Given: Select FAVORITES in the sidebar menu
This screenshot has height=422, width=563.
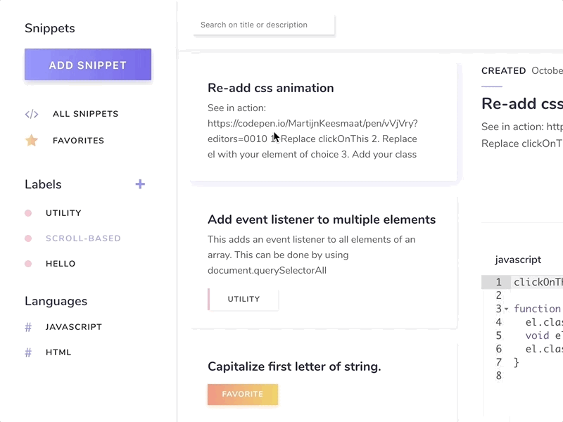Looking at the screenshot, I should [x=78, y=140].
